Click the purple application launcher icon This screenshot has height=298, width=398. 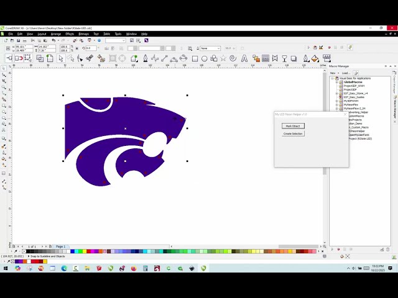pyautogui.click(x=146, y=40)
